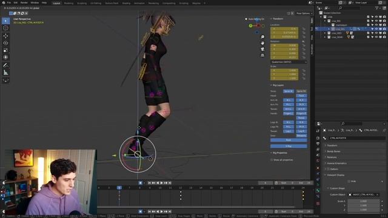The image size is (388, 218).
Task: Open the Render menu
Action: [24, 2]
